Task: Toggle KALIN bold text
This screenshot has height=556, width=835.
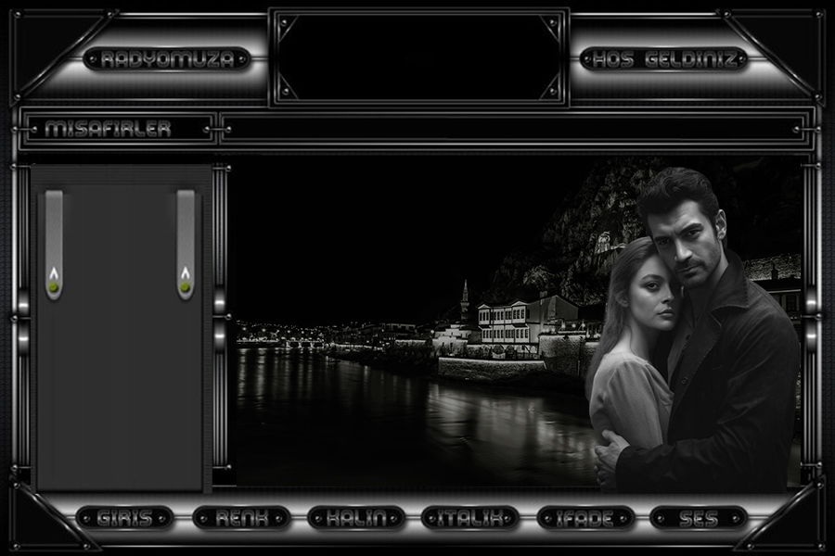Action: tap(355, 518)
